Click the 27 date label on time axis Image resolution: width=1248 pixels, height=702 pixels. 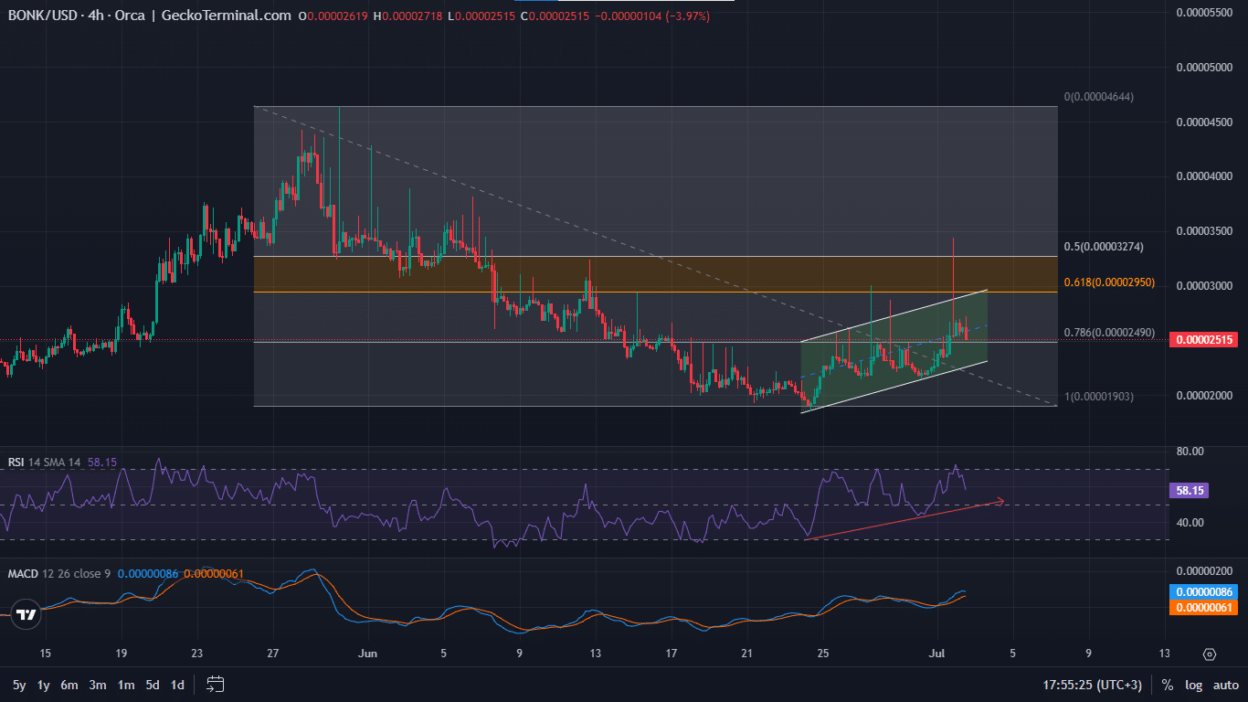(274, 654)
